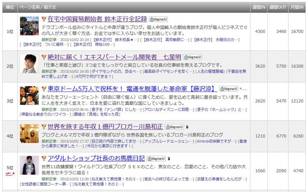Screen dimensions: 307x192
Task: Click the mobile phone icon in the アダルトショップ社長 row
Action: (169, 159)
